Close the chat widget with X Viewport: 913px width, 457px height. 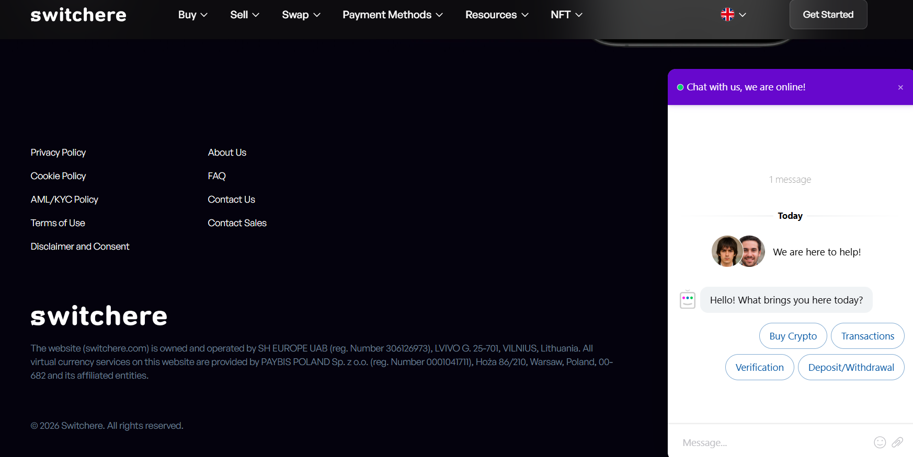[x=900, y=87]
